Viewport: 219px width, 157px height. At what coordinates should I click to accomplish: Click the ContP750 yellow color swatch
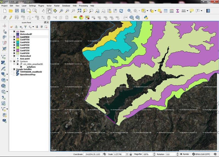point(17,40)
